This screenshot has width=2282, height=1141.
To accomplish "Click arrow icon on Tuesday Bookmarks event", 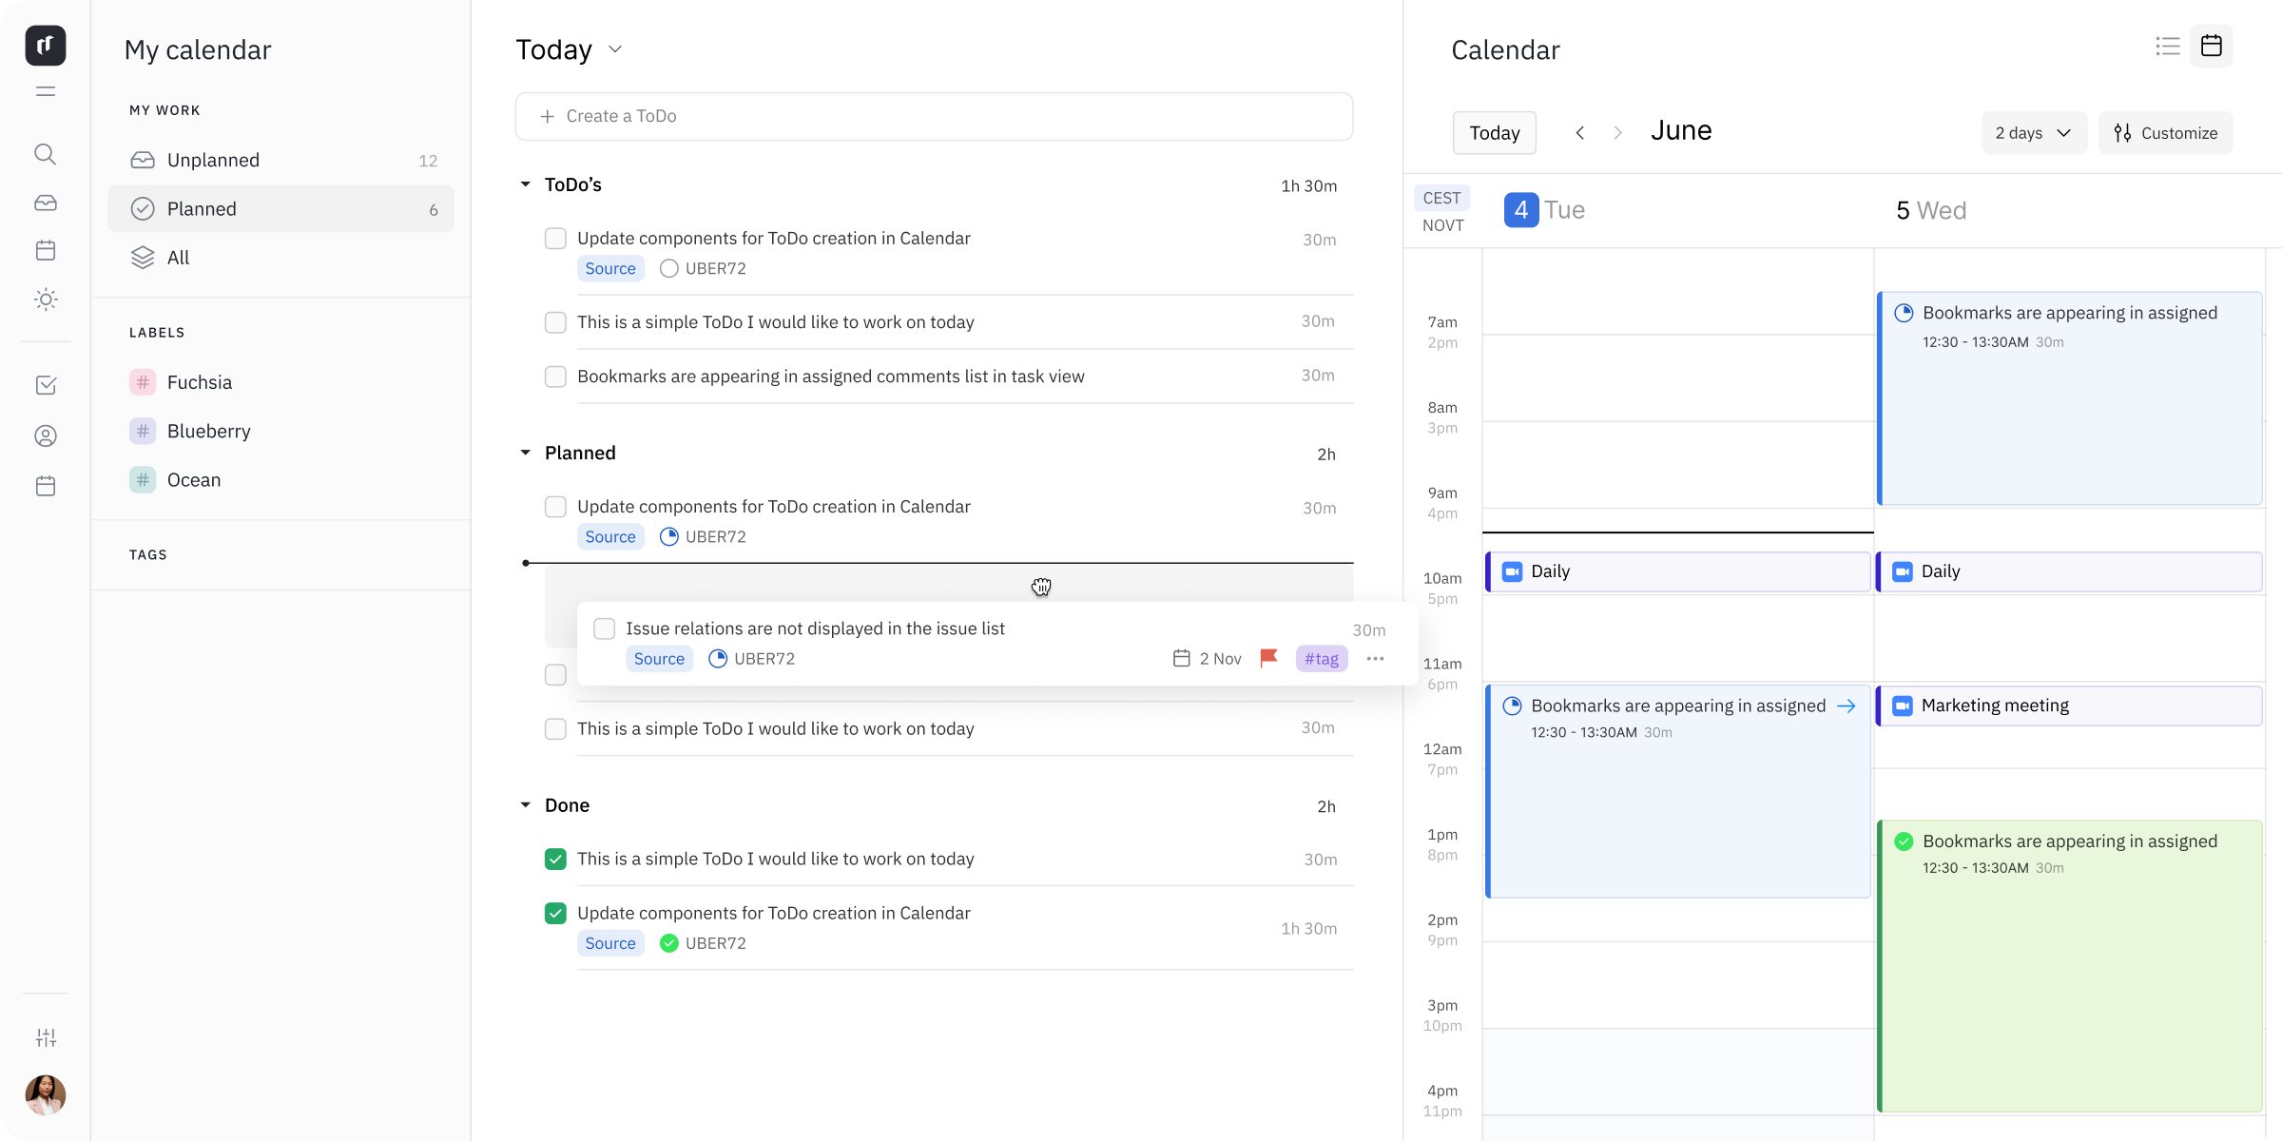I will [x=1847, y=706].
